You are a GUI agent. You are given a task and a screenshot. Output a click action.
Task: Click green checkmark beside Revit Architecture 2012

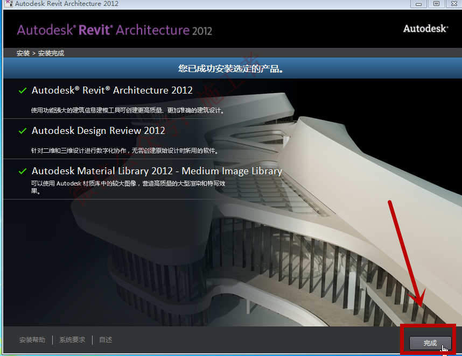pos(23,90)
